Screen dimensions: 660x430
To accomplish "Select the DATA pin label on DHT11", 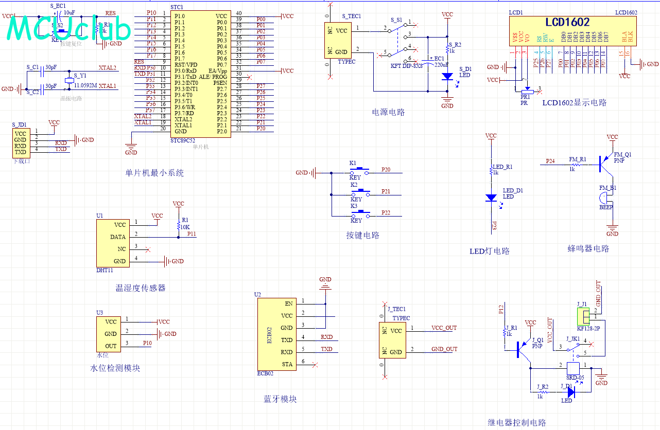I will (118, 237).
